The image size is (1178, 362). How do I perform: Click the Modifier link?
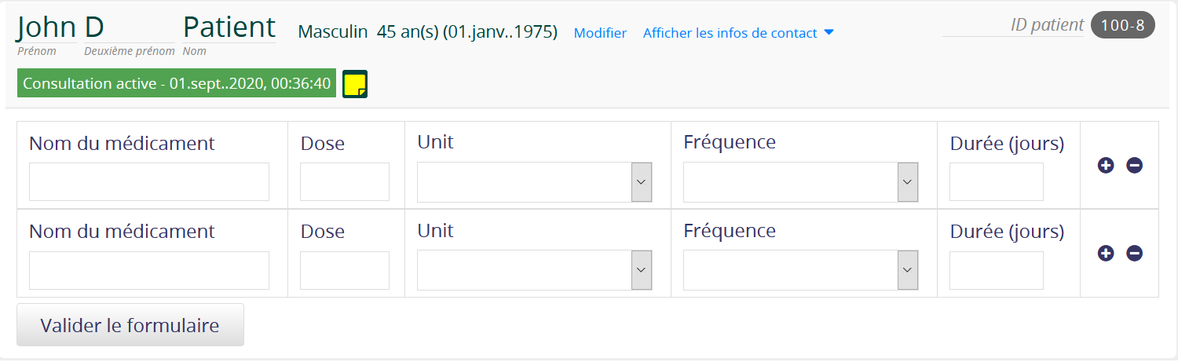(x=600, y=33)
